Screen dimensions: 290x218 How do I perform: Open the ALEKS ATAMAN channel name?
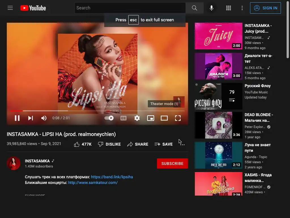[x=254, y=68]
